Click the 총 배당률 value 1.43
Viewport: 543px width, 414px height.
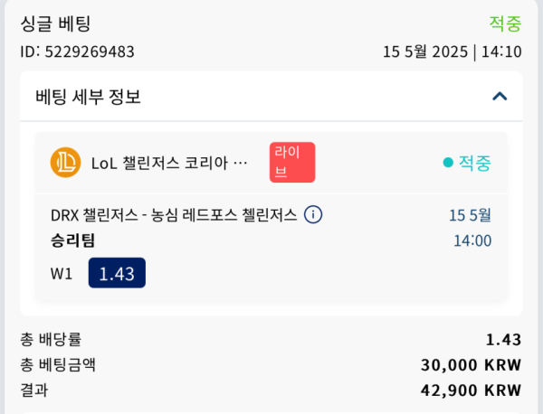(504, 340)
